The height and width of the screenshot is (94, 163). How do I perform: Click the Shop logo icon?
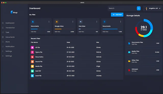tap(12, 12)
